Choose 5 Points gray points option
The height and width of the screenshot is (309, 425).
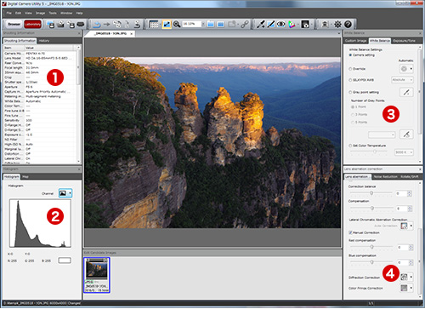[x=353, y=123]
